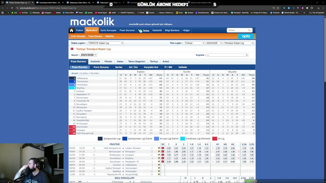Image resolution: width=326 pixels, height=183 pixels.
Task: Select odds 2.20 for Başakşehir FK away win
Action: click(x=184, y=162)
